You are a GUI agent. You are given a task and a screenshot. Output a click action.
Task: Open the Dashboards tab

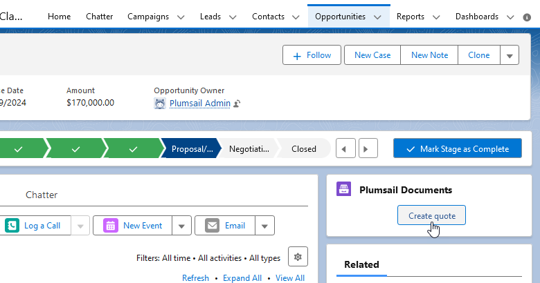click(476, 17)
